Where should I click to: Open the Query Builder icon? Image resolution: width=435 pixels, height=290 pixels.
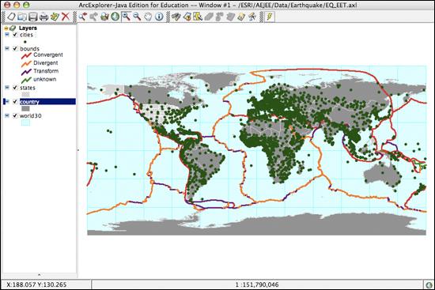click(x=187, y=17)
